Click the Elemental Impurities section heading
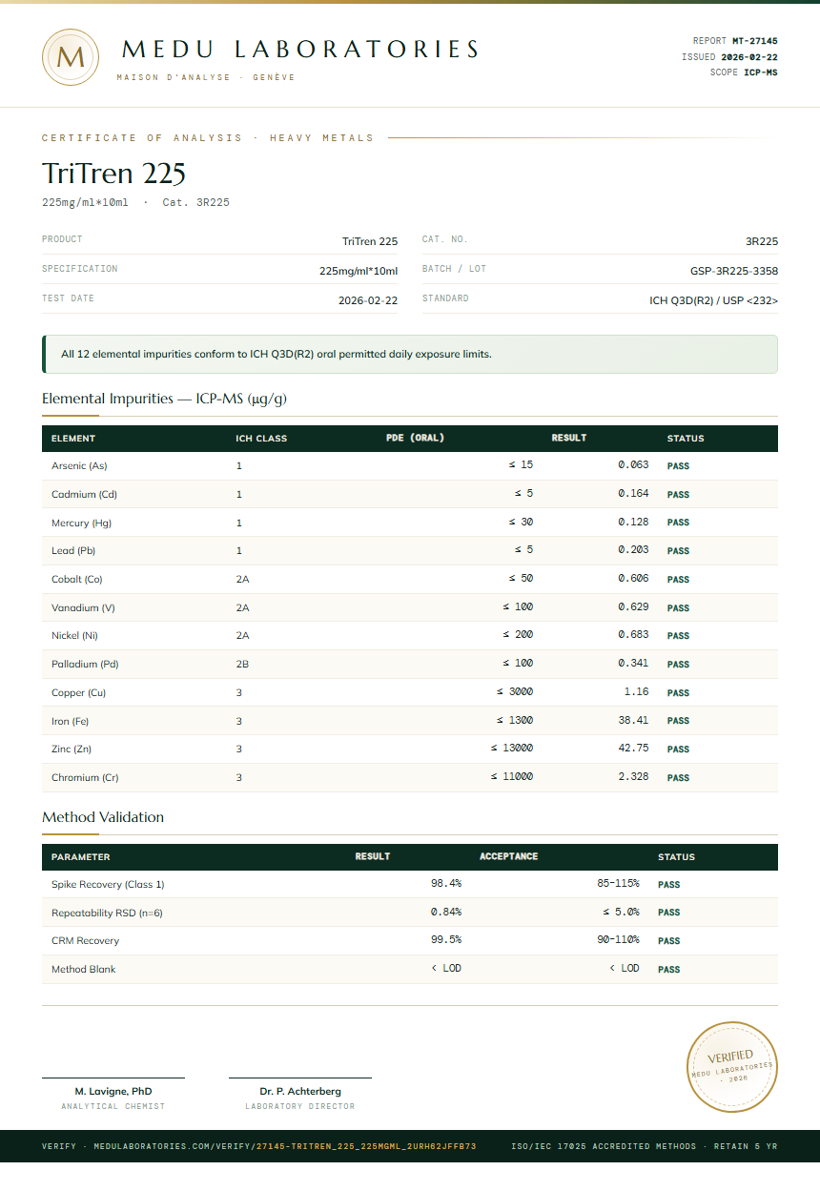Image resolution: width=820 pixels, height=1191 pixels. [164, 399]
